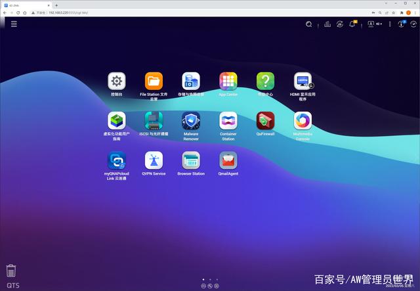The width and height of the screenshot is (420, 291).
Task: Open the desktop recycle bin
Action: 11,271
